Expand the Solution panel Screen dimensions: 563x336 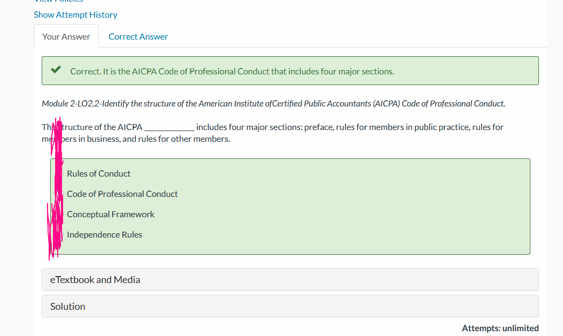[x=290, y=306]
